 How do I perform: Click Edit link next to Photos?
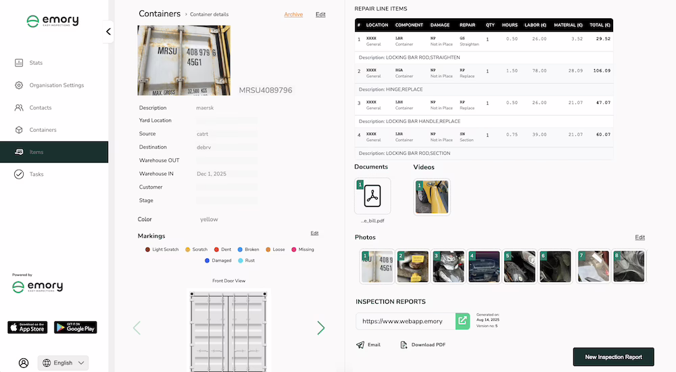639,237
